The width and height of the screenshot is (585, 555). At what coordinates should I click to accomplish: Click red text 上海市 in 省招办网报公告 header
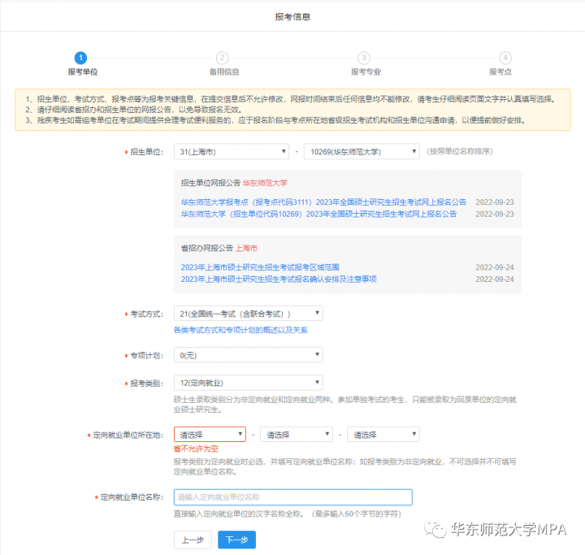(x=246, y=248)
